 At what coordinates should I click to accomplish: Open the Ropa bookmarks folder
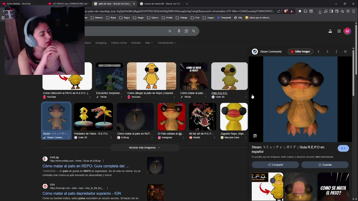(x=111, y=18)
